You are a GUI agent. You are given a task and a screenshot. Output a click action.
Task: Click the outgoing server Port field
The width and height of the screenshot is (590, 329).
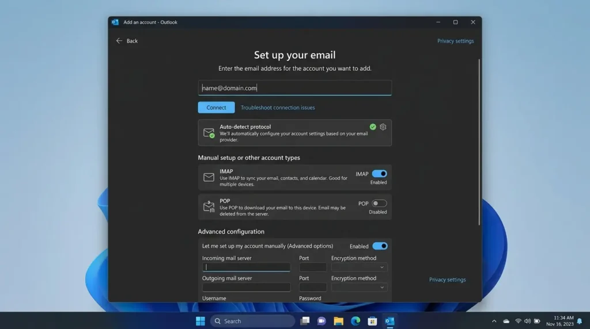[313, 288]
